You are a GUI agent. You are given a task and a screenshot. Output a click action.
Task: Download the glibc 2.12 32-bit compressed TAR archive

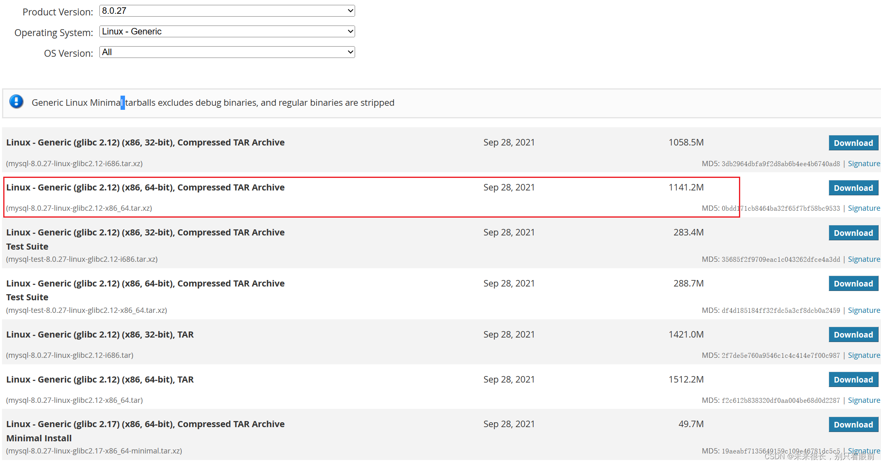[853, 143]
